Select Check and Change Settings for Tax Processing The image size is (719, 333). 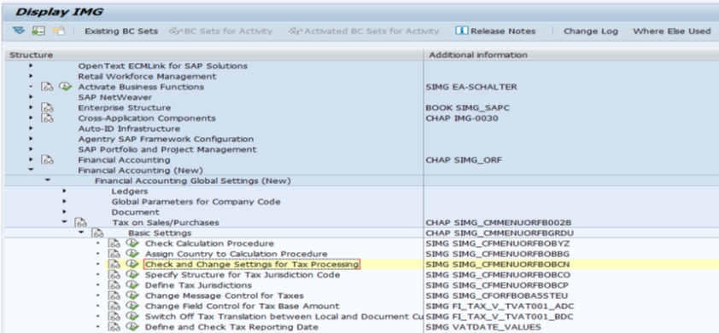(252, 264)
